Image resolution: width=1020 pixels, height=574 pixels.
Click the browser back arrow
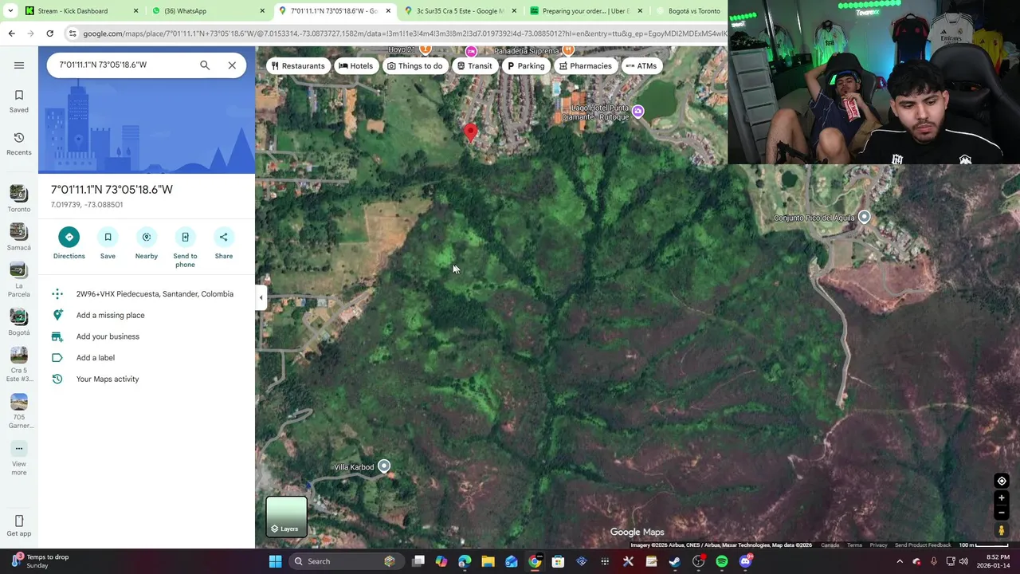11,33
